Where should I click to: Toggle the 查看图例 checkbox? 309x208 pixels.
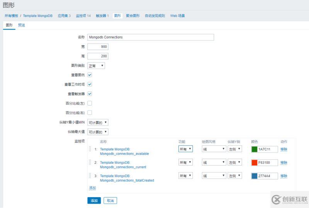click(90, 75)
